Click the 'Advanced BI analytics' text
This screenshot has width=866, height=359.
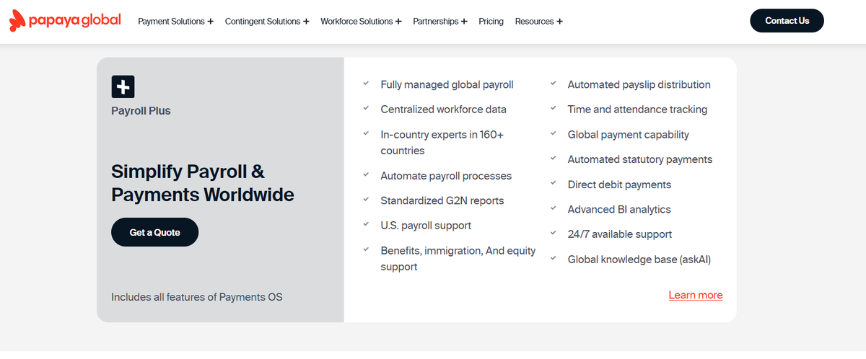pyautogui.click(x=619, y=209)
